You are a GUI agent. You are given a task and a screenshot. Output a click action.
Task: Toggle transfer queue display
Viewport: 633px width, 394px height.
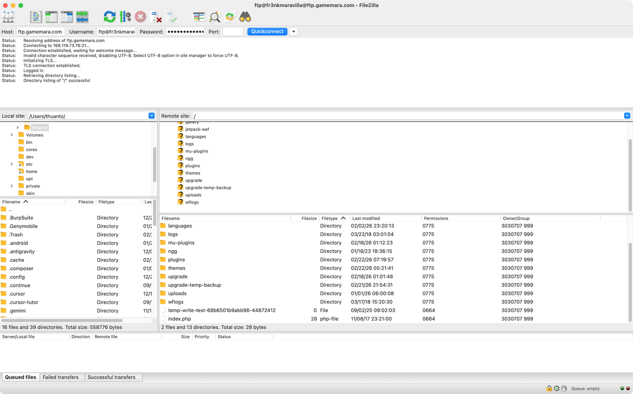coord(82,17)
